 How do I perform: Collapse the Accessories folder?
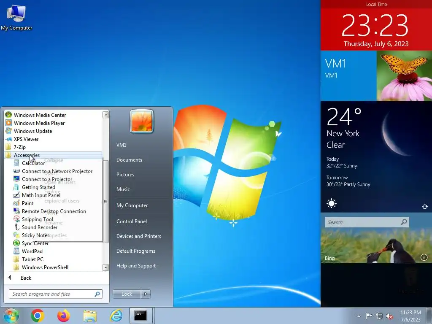coord(53,155)
